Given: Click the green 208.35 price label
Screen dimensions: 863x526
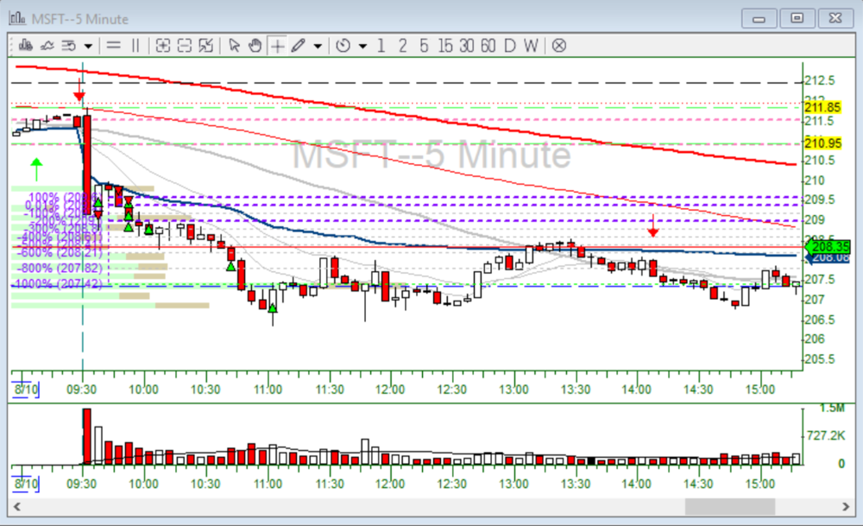Looking at the screenshot, I should coord(827,247).
